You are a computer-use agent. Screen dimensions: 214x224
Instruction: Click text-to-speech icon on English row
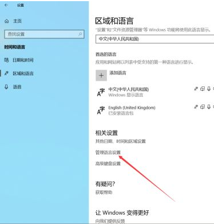click(203, 107)
